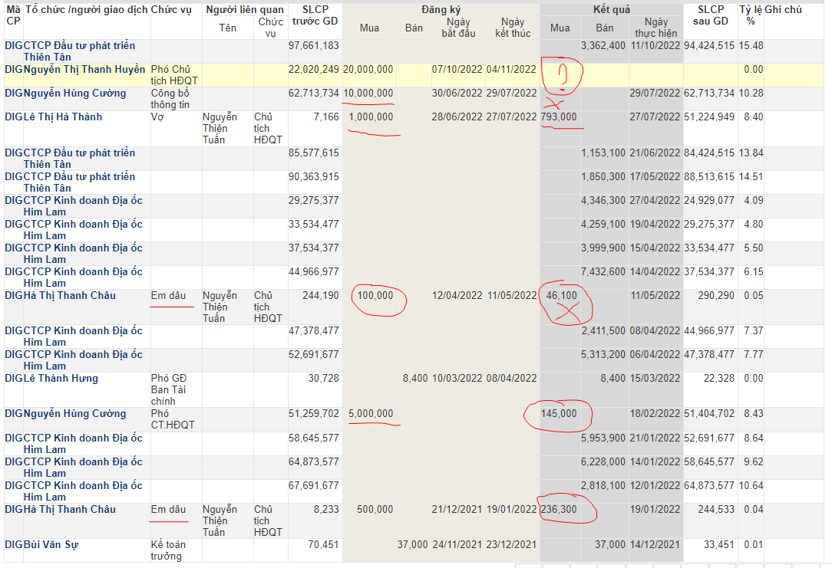Select the 'Phó GĐ Ban Tài chính' position cell

[168, 389]
